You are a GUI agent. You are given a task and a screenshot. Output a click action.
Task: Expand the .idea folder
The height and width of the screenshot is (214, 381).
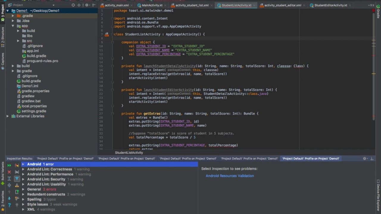[x=13, y=21]
